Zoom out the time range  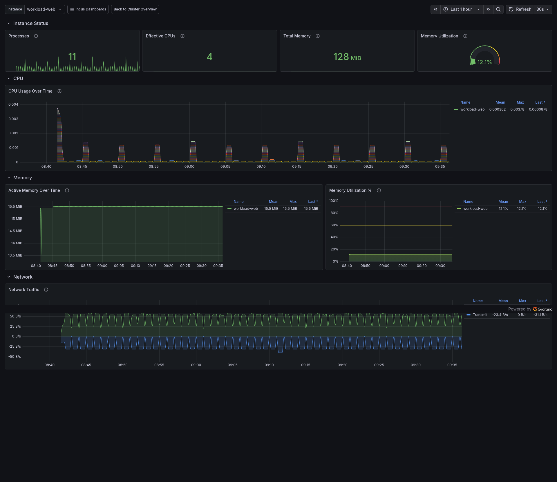click(498, 9)
